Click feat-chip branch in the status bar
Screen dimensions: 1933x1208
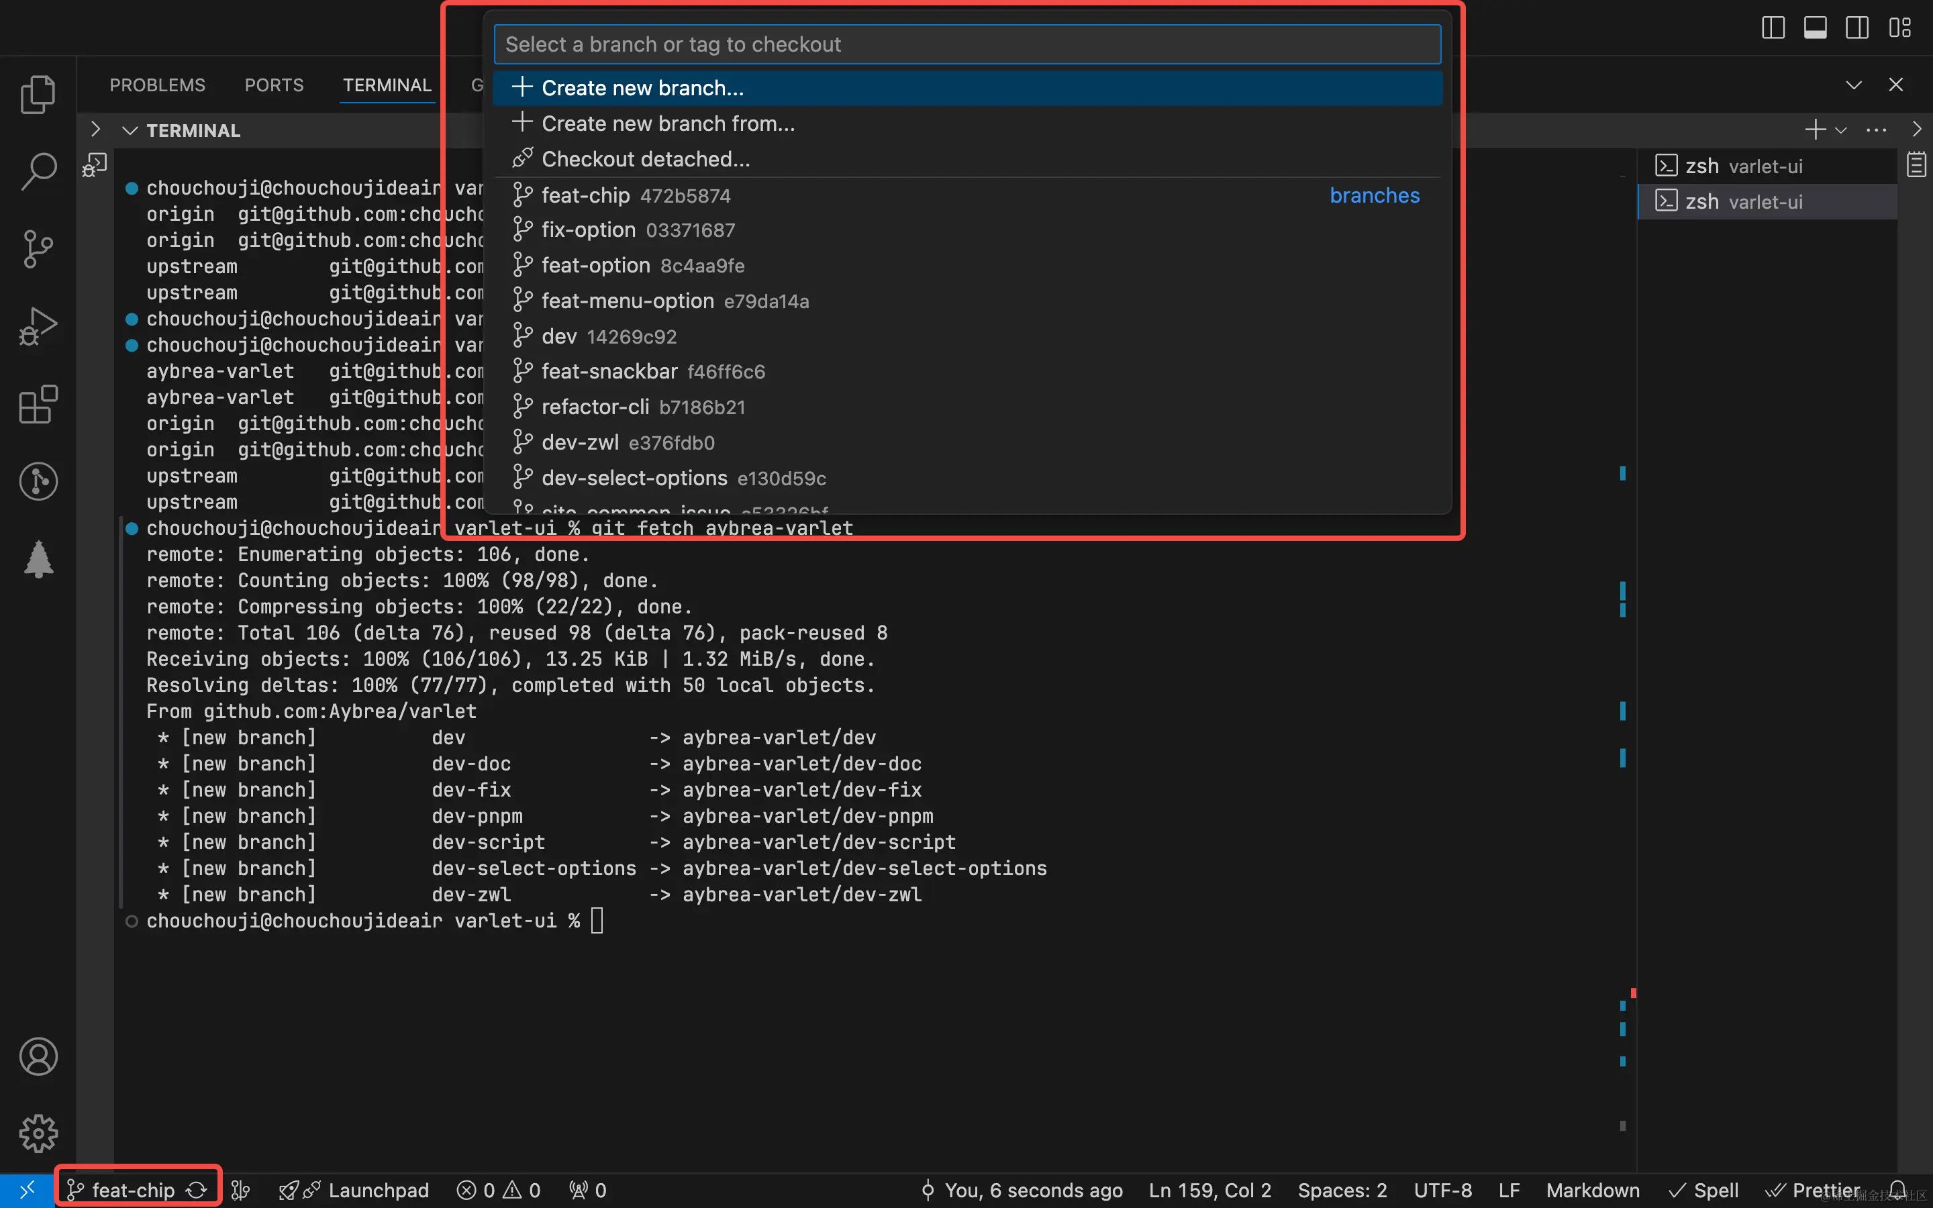(x=133, y=1190)
